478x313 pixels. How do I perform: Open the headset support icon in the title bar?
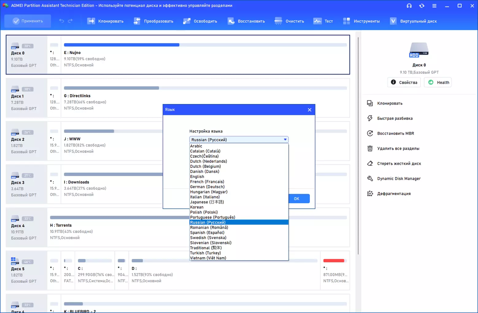tap(409, 6)
